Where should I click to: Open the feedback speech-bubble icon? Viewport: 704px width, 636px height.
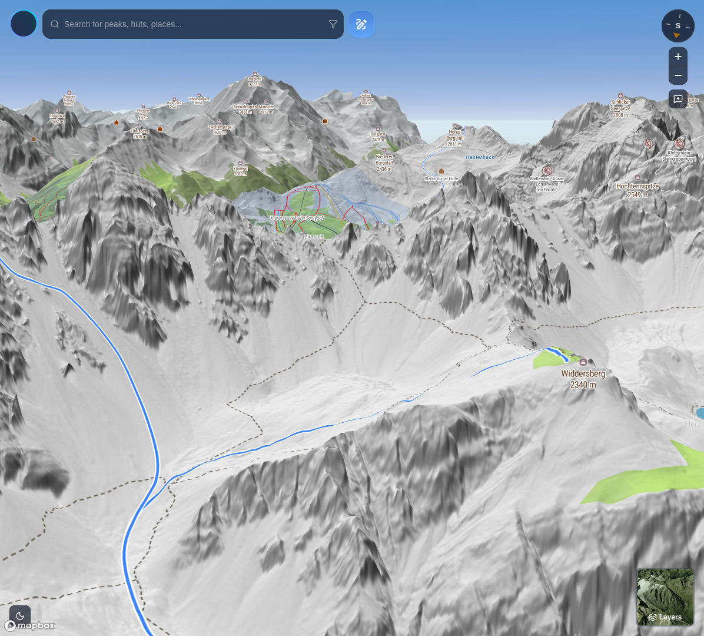tap(678, 99)
